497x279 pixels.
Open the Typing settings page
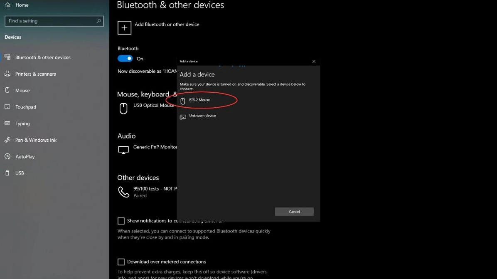(22, 123)
